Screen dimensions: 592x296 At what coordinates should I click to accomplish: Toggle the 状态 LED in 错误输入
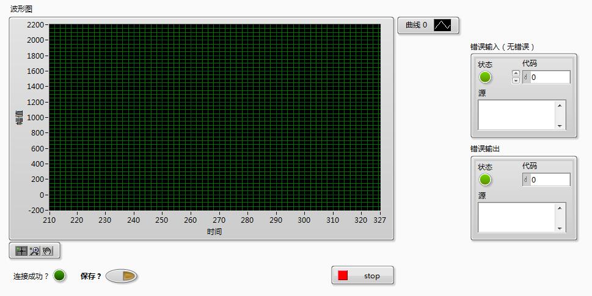click(x=485, y=78)
